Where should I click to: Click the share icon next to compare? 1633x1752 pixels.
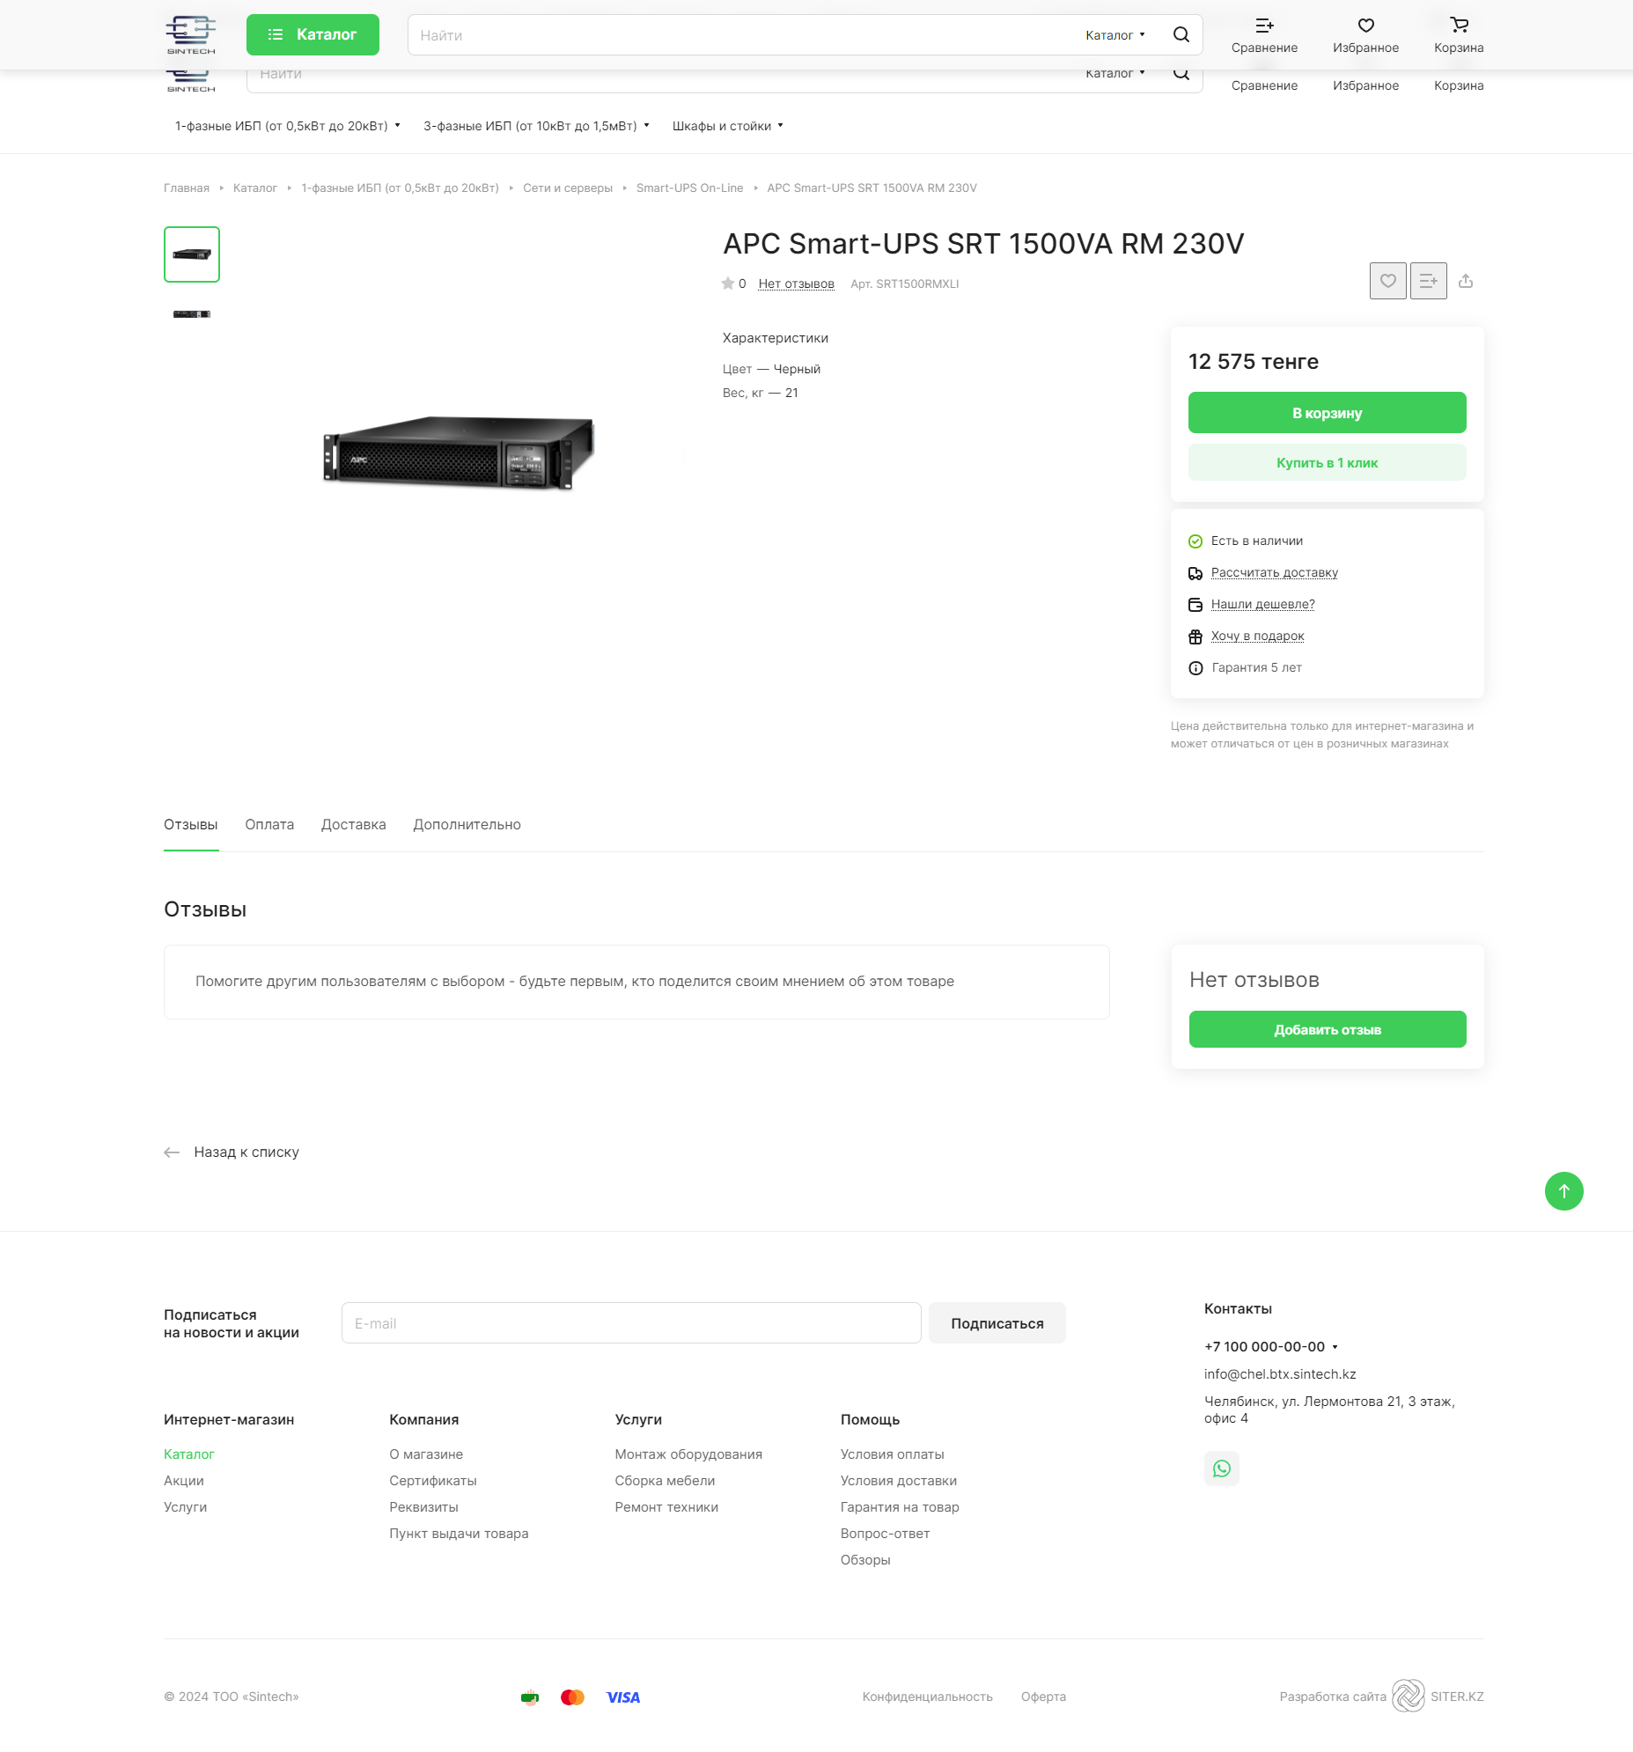(x=1465, y=280)
